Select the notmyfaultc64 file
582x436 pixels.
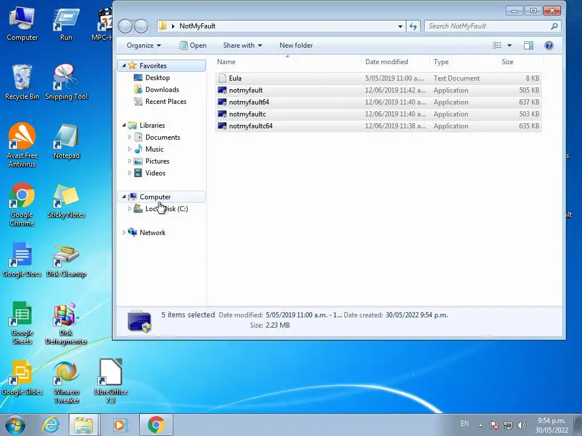pos(378,125)
